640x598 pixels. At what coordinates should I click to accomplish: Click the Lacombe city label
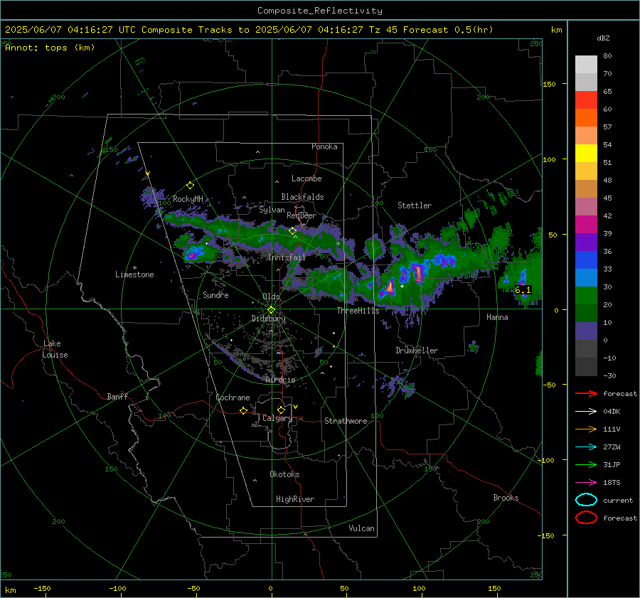click(x=306, y=178)
